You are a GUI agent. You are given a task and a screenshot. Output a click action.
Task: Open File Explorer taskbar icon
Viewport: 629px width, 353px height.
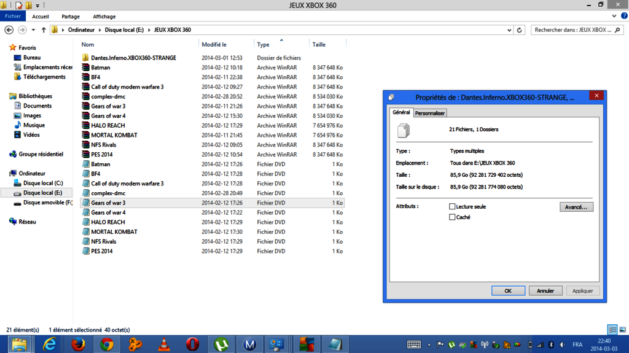pyautogui.click(x=18, y=344)
